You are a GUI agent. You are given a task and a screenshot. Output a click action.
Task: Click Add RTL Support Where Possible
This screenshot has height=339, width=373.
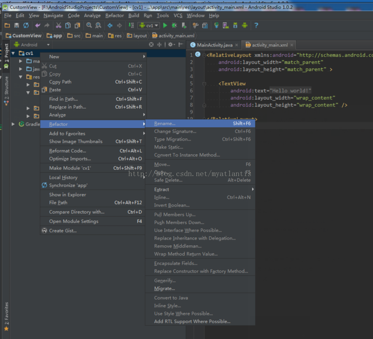pyautogui.click(x=200, y=322)
